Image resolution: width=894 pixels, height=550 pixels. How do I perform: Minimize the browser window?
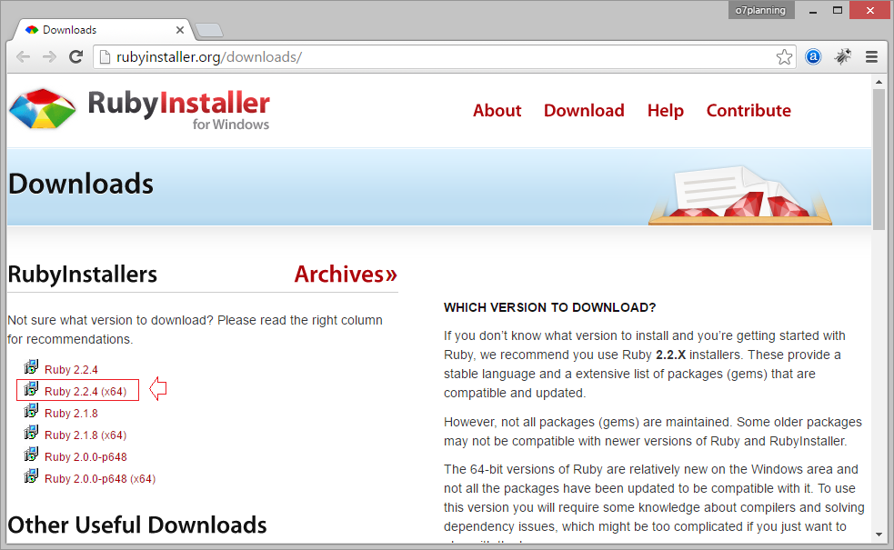tap(812, 10)
